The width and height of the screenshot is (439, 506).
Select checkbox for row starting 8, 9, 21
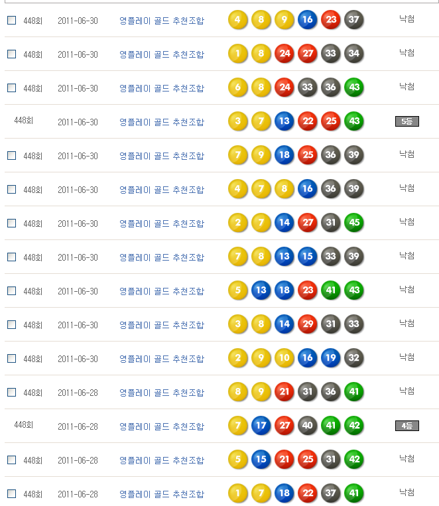[11, 393]
